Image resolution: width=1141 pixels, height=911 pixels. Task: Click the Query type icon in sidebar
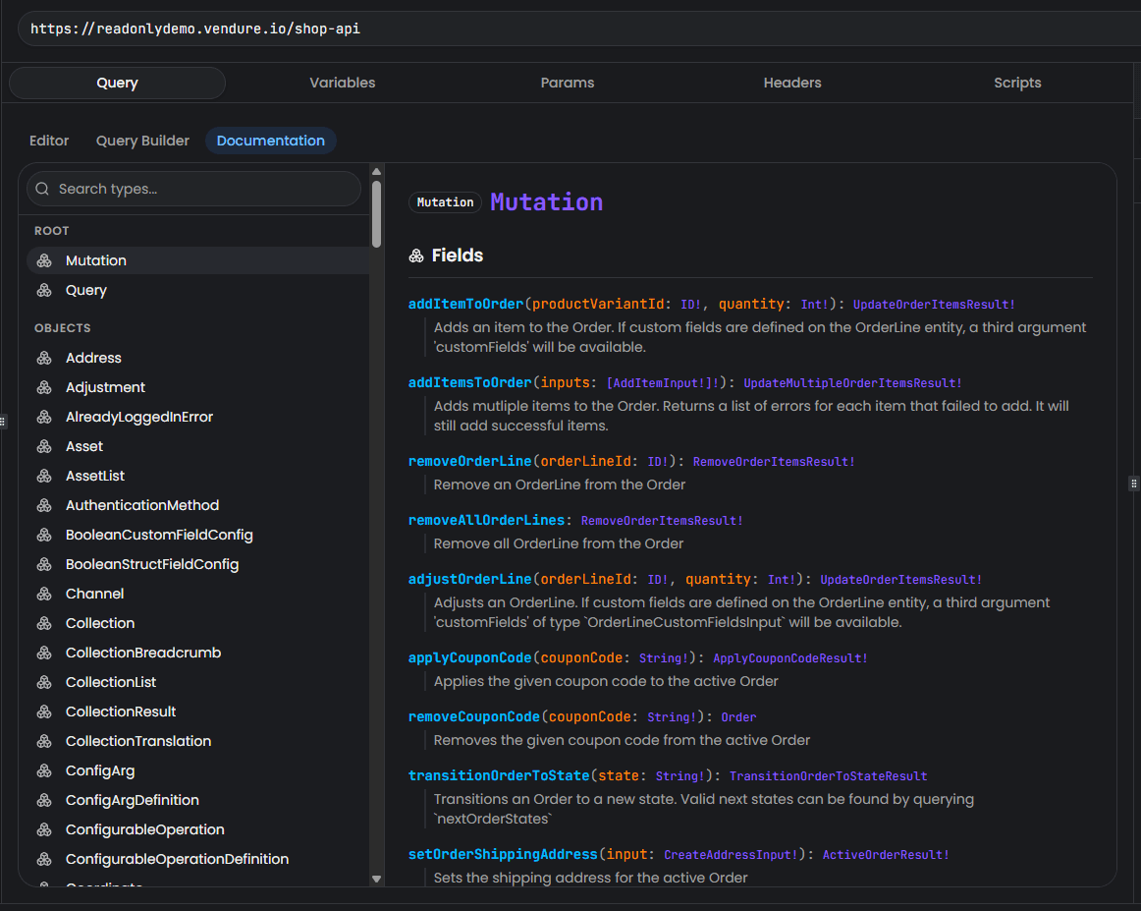(x=44, y=291)
